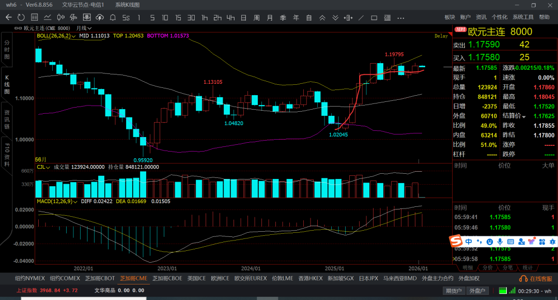
Task: Select the rectangle drawing tool icon
Action: 374,18
